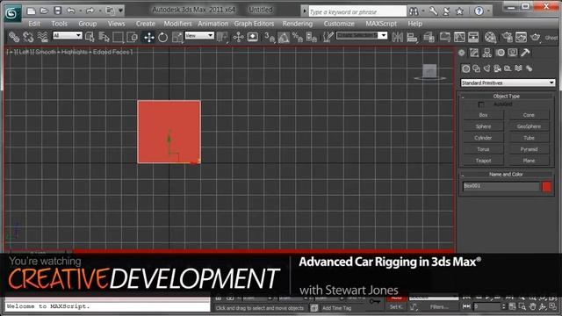This screenshot has width=562, height=316.
Task: Open the Render Setup icon
Action: click(507, 37)
